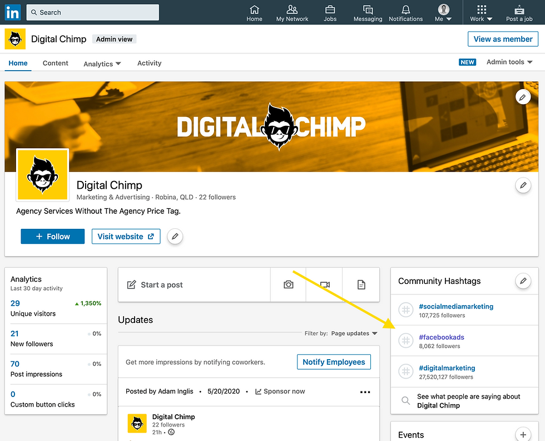The height and width of the screenshot is (441, 545).
Task: Add a photo using camera icon
Action: pos(288,285)
